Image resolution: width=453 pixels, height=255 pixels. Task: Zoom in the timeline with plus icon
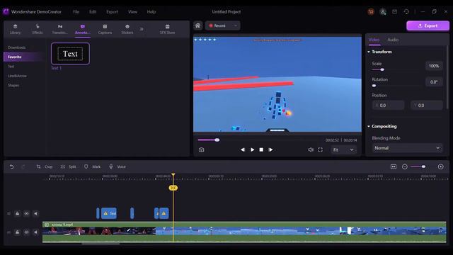tap(440, 166)
